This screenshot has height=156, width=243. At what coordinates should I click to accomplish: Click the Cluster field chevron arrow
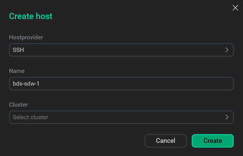click(x=227, y=117)
